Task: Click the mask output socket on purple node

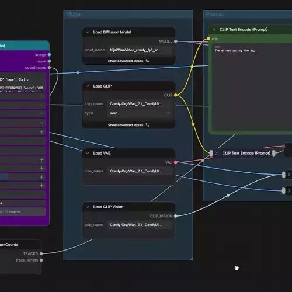Action: click(49, 61)
